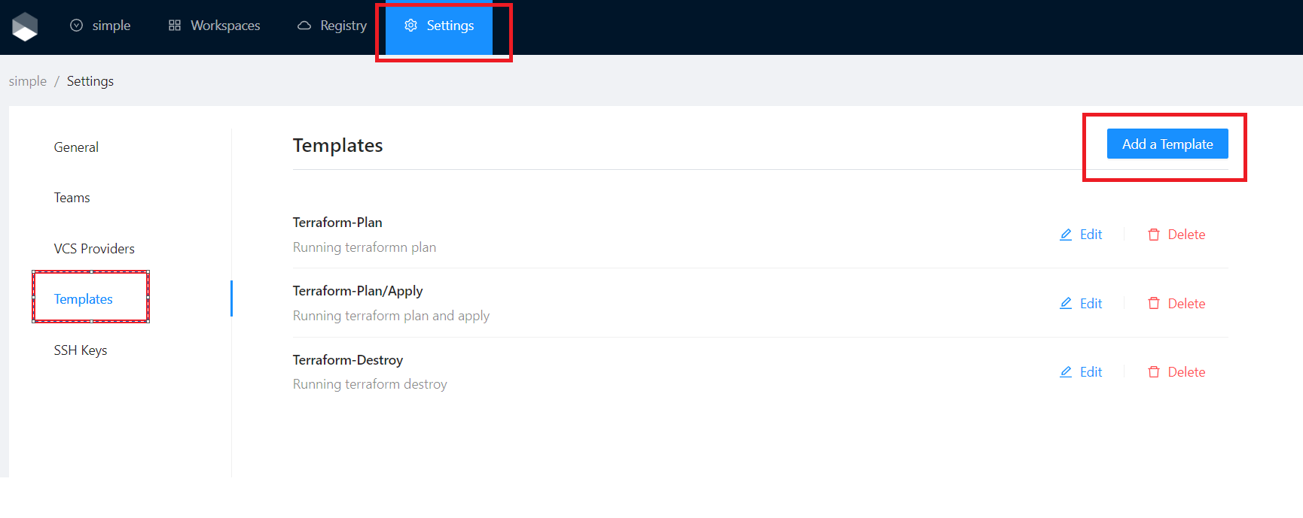Click the Settings breadcrumb text
The width and height of the screenshot is (1303, 518).
pyautogui.click(x=90, y=81)
